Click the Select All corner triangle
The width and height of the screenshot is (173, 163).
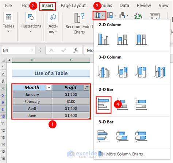(4, 60)
